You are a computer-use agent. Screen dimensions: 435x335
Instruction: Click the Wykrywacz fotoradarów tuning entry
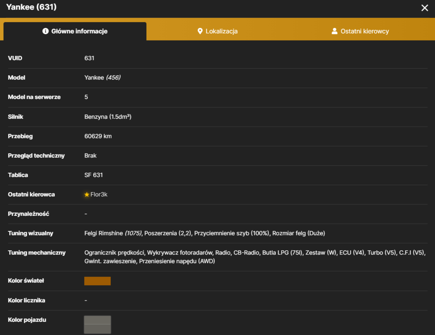(x=180, y=253)
